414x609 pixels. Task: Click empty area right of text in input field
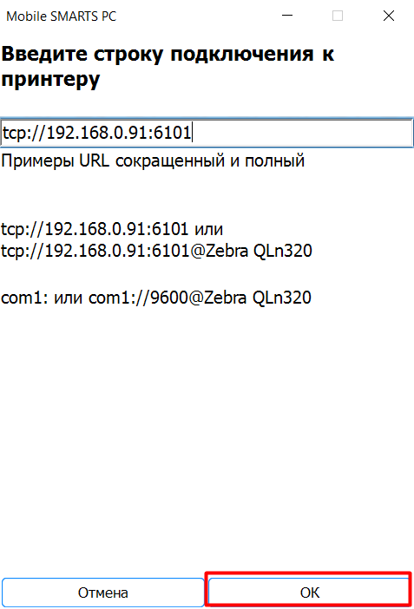point(302,133)
